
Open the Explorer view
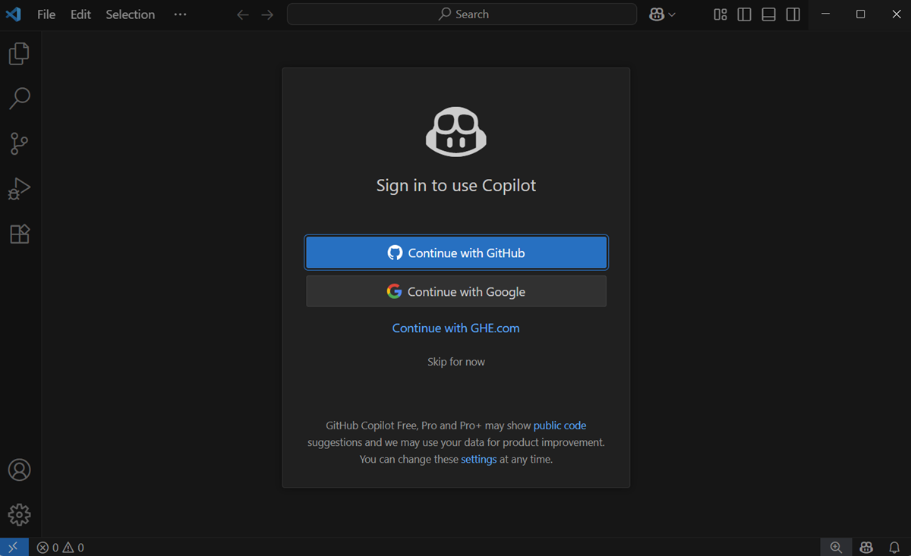pyautogui.click(x=19, y=52)
